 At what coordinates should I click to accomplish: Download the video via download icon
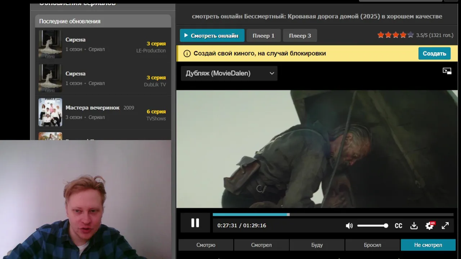[414, 226]
